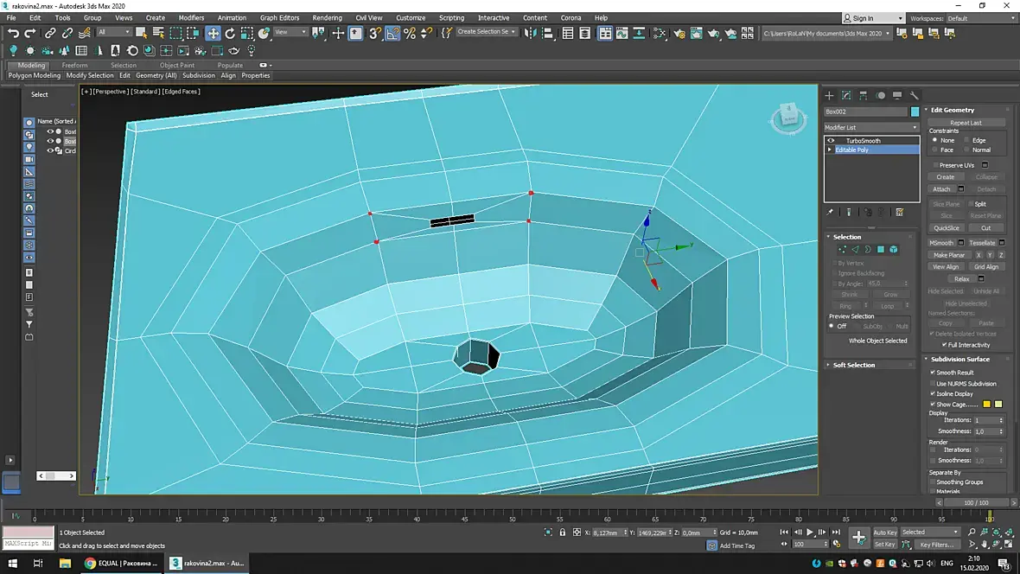Open the Modifier List dropdown
1020x574 pixels.
coord(871,127)
